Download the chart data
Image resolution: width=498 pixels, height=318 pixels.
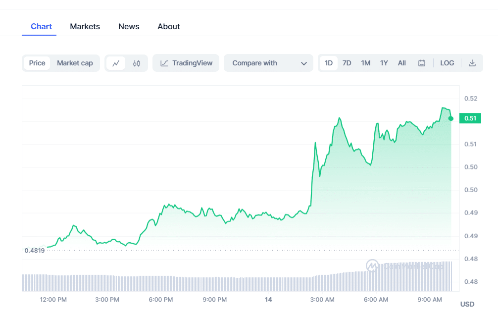pos(471,63)
